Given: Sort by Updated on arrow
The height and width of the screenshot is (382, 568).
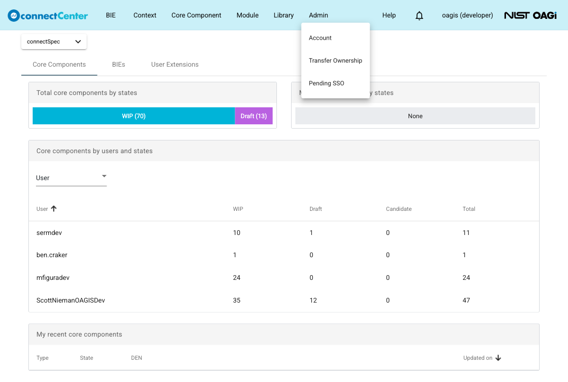Looking at the screenshot, I should click(498, 358).
